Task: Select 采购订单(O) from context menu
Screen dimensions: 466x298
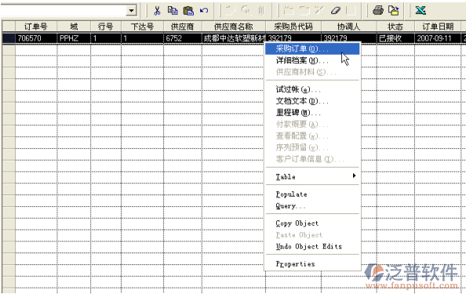Action: click(x=312, y=49)
